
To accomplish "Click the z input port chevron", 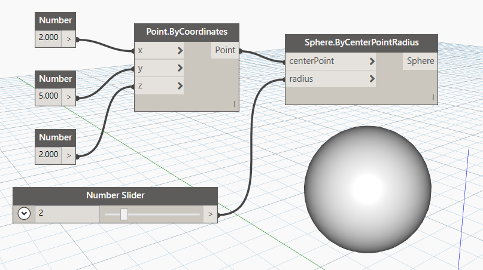I will [x=180, y=86].
